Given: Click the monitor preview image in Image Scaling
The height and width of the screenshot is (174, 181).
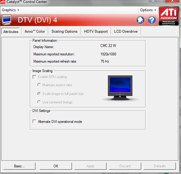Looking at the screenshot, I should [x=120, y=88].
